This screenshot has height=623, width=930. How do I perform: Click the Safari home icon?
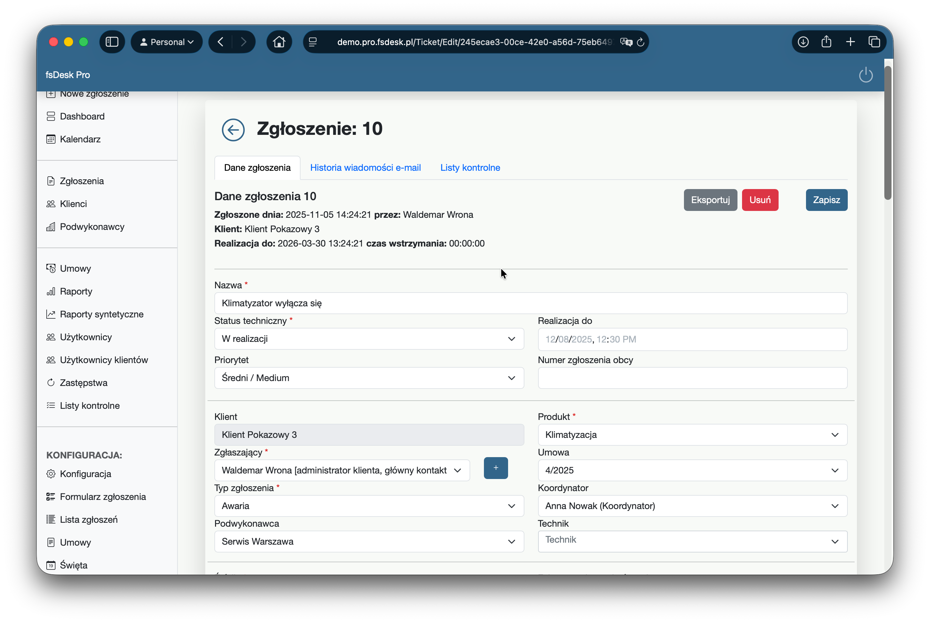pos(279,42)
